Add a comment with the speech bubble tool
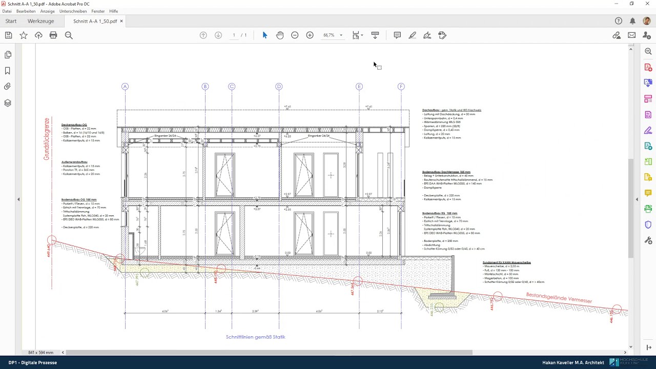This screenshot has width=656, height=369. [397, 35]
